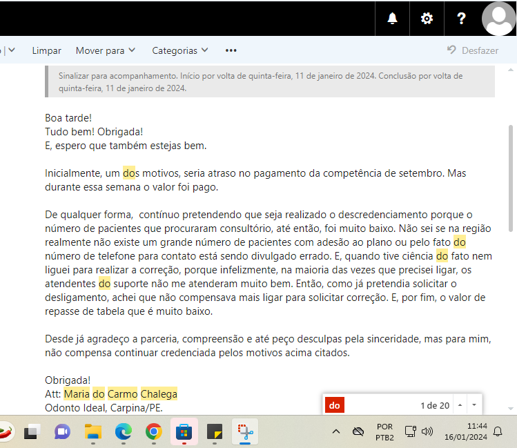This screenshot has height=448, width=517.
Task: Go to previous find match arrow
Action: (x=460, y=405)
